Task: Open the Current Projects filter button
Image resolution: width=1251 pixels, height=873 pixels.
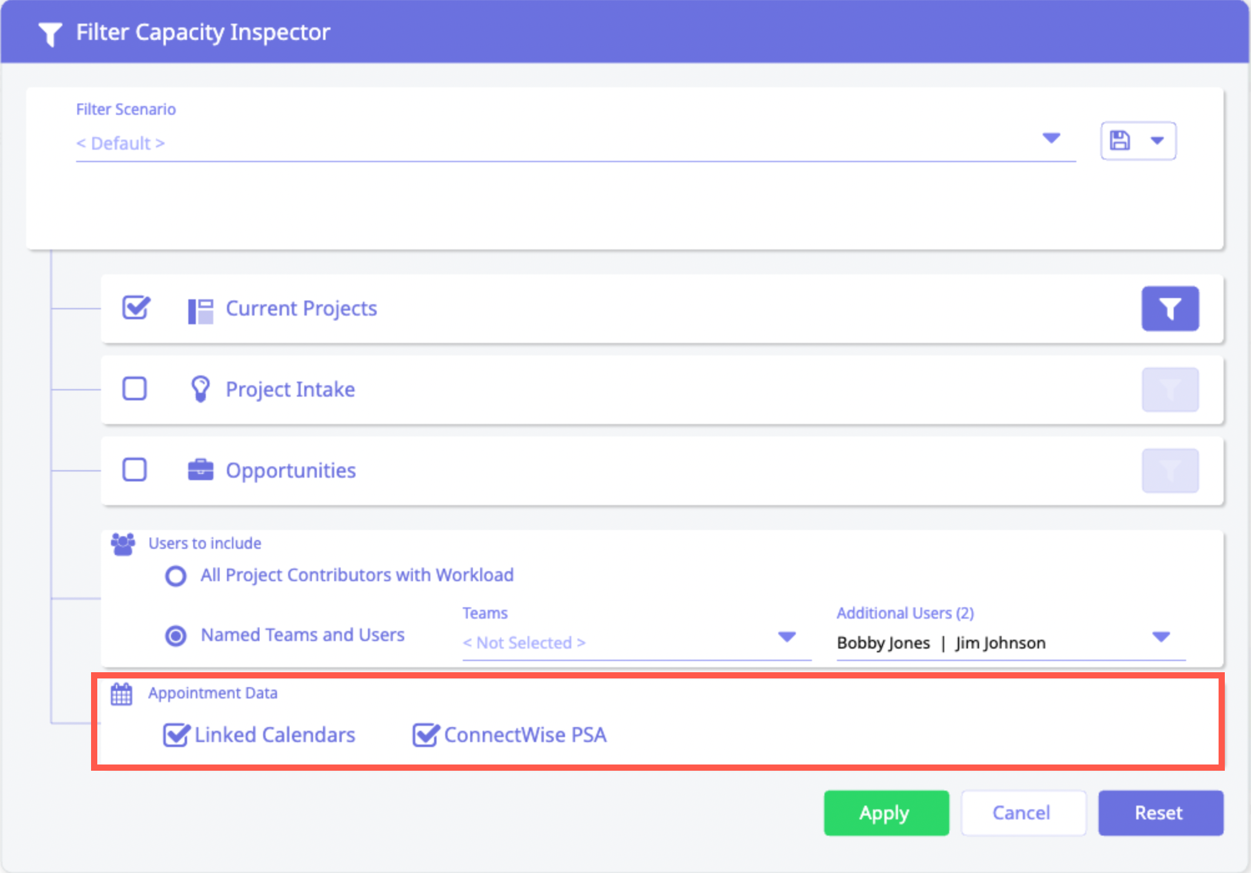Action: point(1170,309)
